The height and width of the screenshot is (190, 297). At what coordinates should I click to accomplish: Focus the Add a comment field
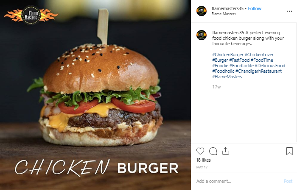pos(238,181)
